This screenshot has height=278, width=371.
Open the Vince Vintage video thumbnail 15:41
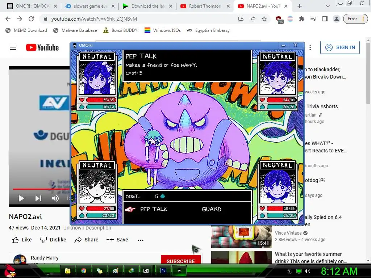(x=242, y=237)
